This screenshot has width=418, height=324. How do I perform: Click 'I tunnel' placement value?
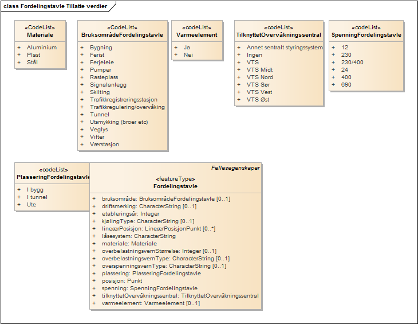(39, 197)
